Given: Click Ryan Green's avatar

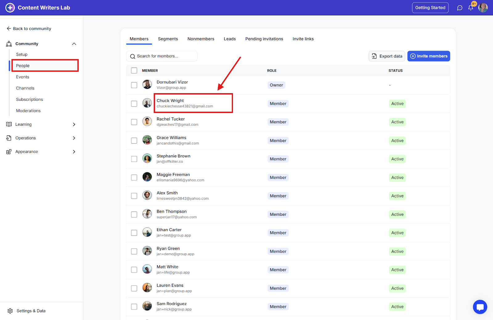Looking at the screenshot, I should pos(147,251).
